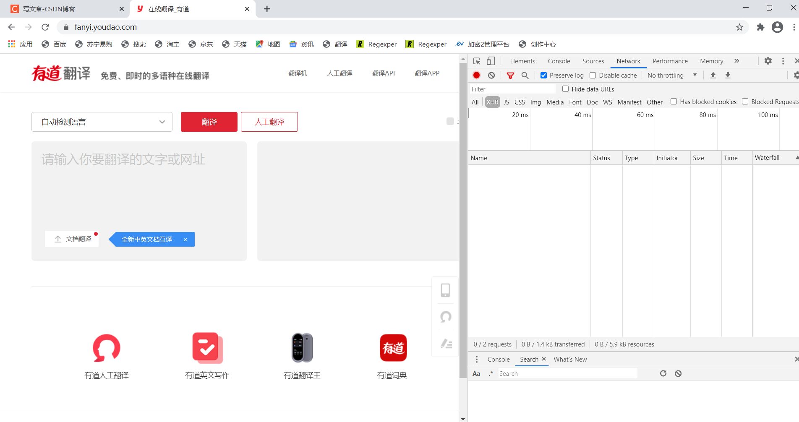Clear the network requests list

pyautogui.click(x=491, y=75)
